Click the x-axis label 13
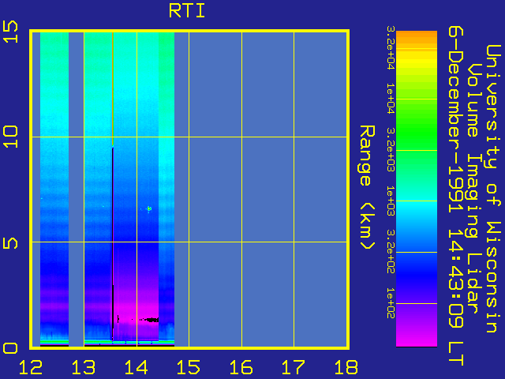The width and height of the screenshot is (505, 379). click(84, 367)
